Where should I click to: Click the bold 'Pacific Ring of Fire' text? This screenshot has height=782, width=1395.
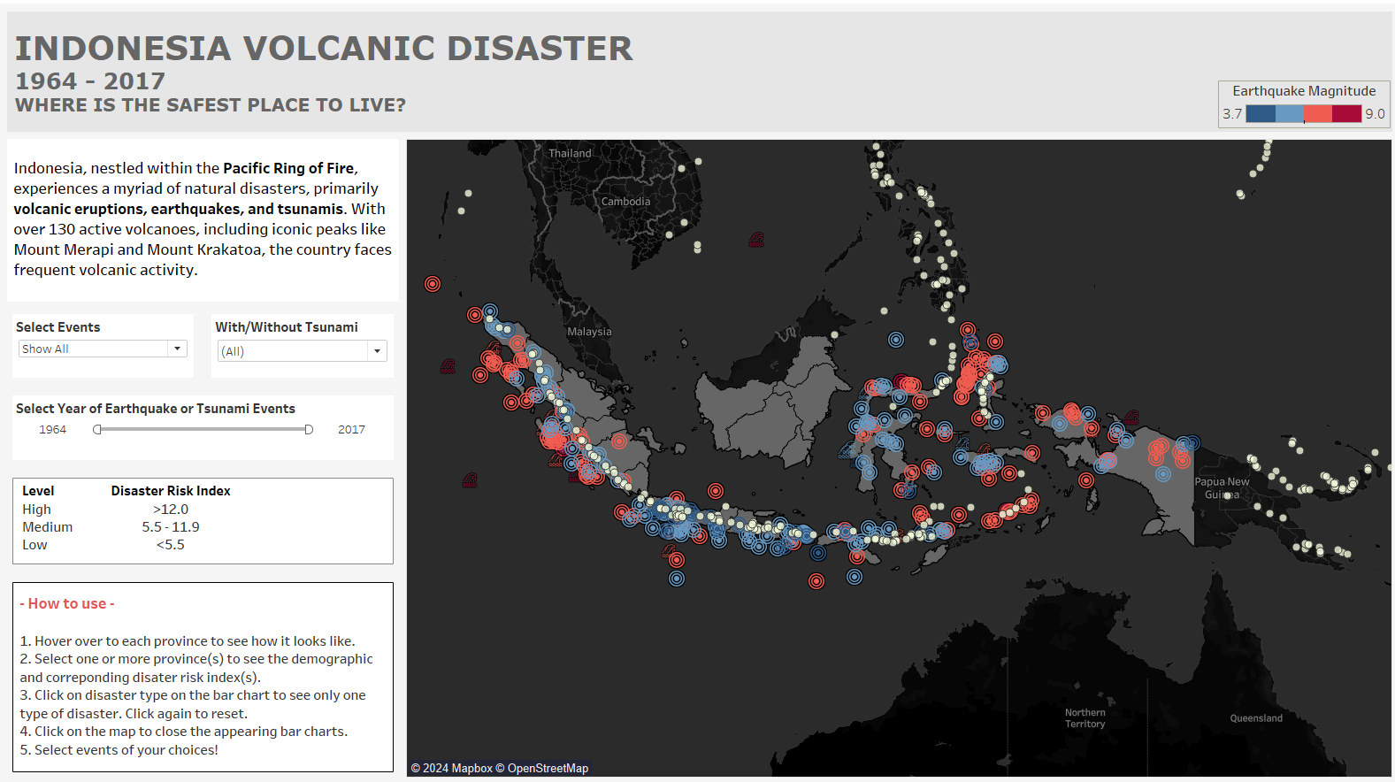[288, 168]
